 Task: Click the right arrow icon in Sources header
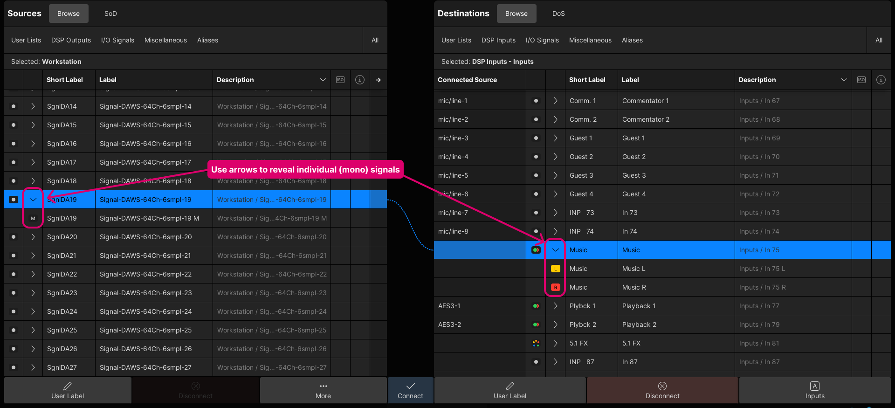(x=378, y=80)
